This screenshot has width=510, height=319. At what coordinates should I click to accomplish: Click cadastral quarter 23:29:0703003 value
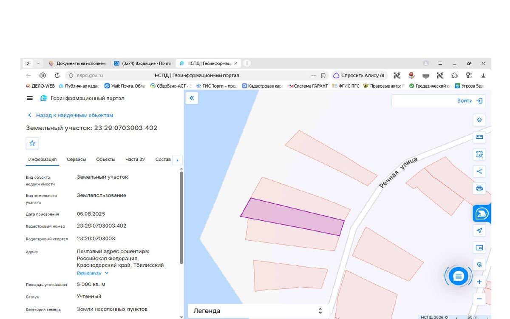96,239
